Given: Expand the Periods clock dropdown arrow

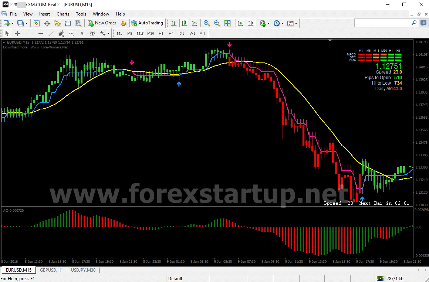Looking at the screenshot, I should point(282,24).
